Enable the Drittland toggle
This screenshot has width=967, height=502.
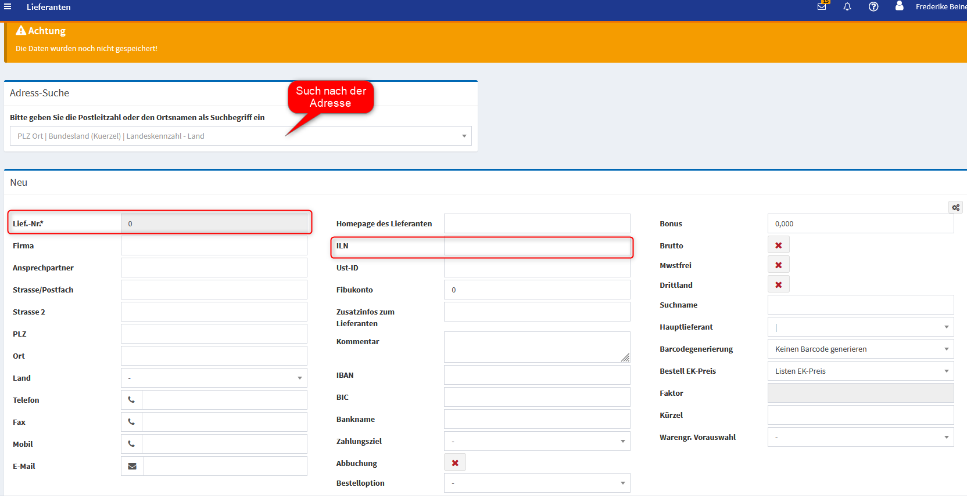778,285
